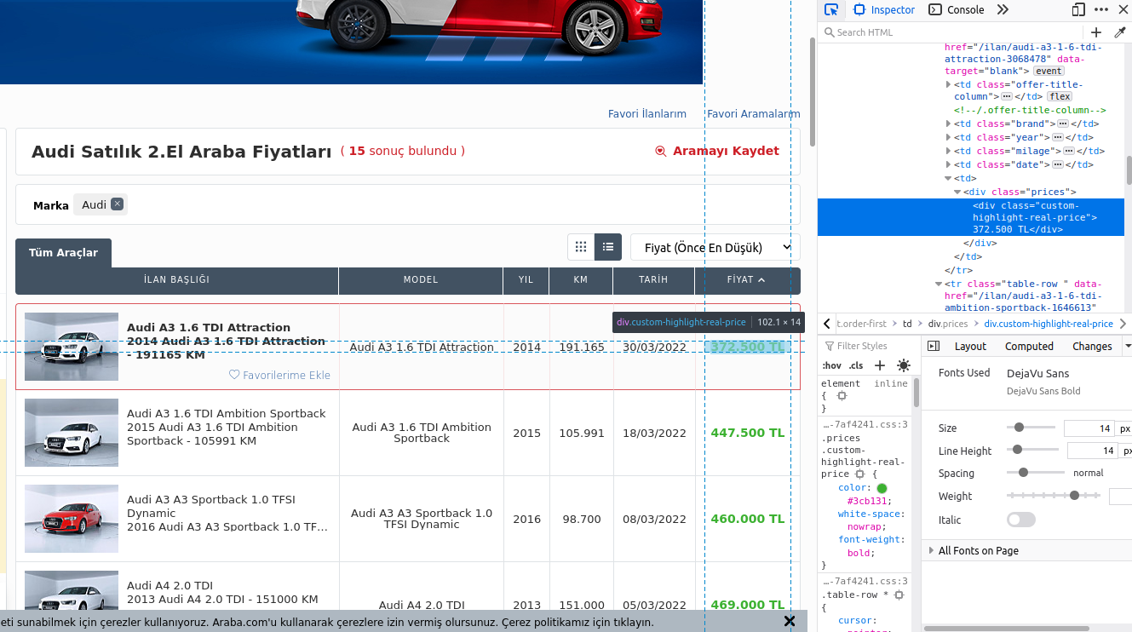The height and width of the screenshot is (632, 1132).
Task: Open Favori Aramalarım link
Action: click(x=754, y=113)
